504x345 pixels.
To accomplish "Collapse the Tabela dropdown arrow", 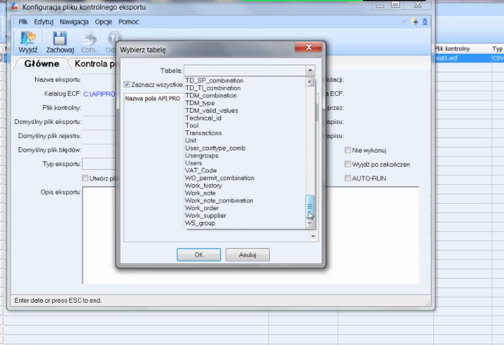I will [x=310, y=71].
